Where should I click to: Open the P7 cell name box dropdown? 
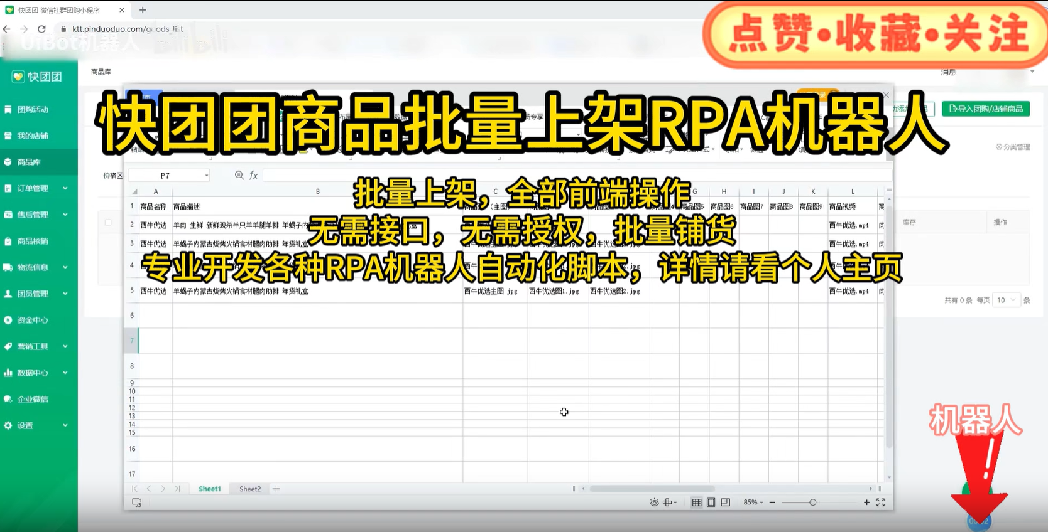(207, 176)
